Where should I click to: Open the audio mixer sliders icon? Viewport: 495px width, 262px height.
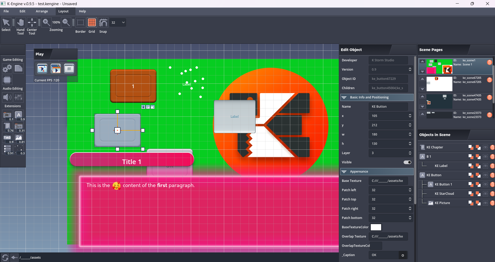[x=19, y=97]
